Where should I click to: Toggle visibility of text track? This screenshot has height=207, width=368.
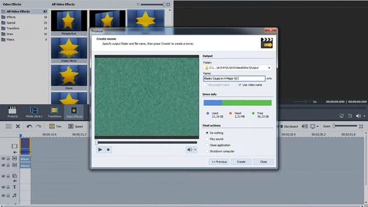tap(3, 187)
